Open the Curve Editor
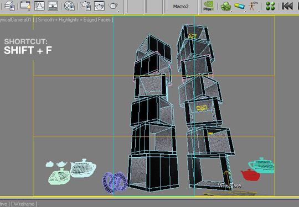Image resolution: width=299 pixels, height=207 pixels. click(x=39, y=6)
